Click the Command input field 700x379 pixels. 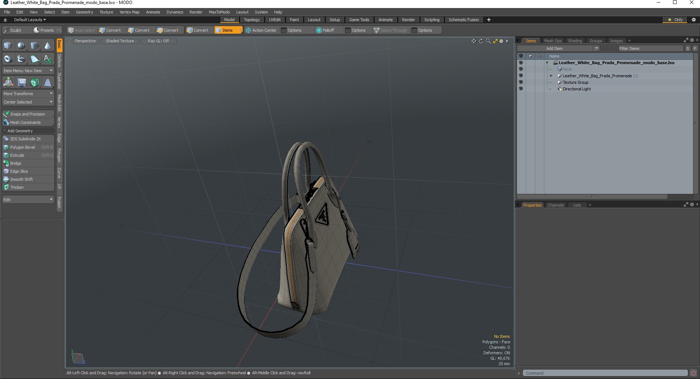605,373
